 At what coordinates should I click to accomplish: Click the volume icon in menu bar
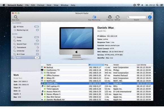tap(142, 5)
